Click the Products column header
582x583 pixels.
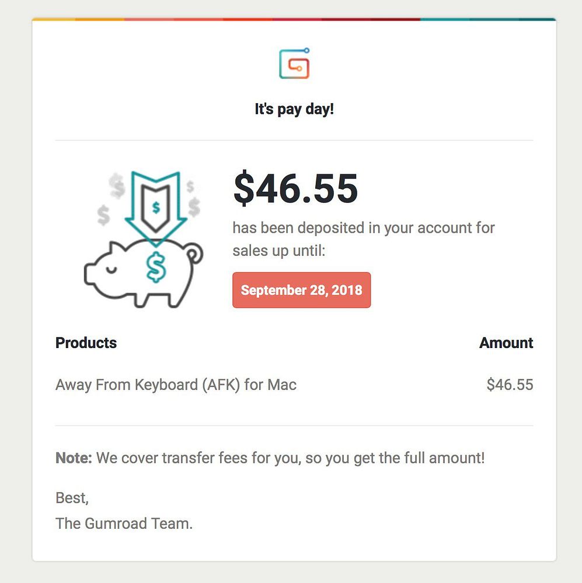pos(86,342)
